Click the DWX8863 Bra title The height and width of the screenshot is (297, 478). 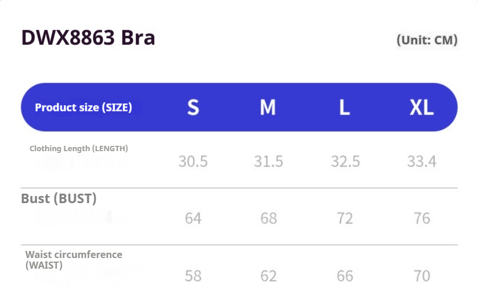click(x=89, y=38)
